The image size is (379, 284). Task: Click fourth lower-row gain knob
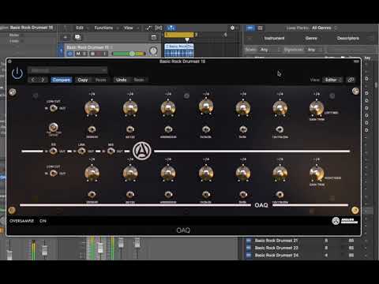206,173
